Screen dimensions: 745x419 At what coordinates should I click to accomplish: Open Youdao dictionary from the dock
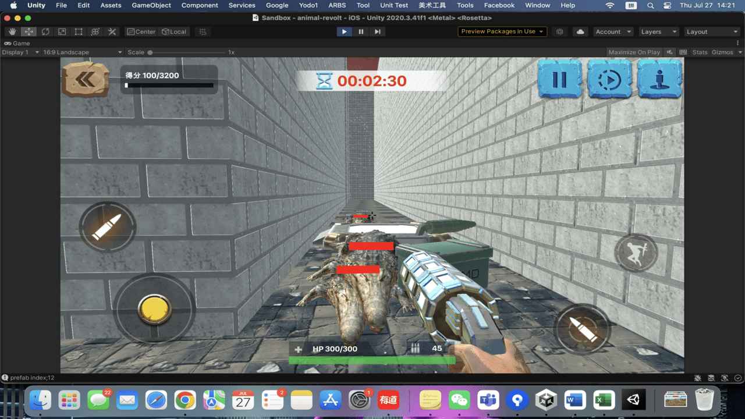[388, 400]
